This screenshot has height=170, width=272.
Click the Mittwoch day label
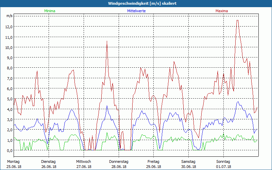point(84,162)
